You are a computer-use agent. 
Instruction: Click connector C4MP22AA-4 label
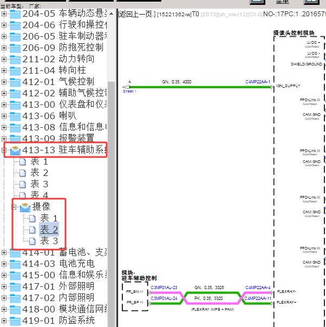click(258, 287)
